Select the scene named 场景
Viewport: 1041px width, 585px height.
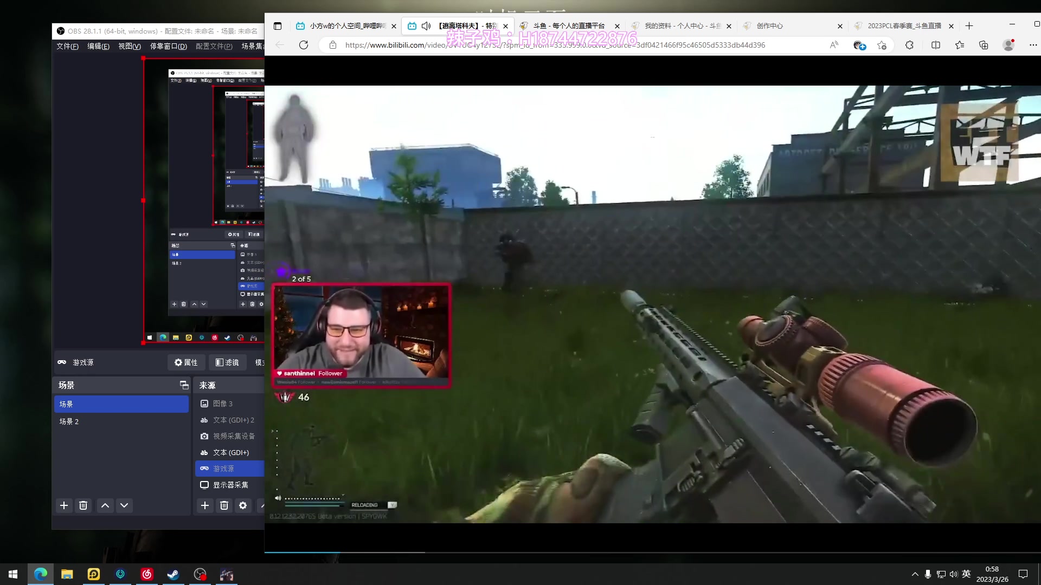[121, 404]
